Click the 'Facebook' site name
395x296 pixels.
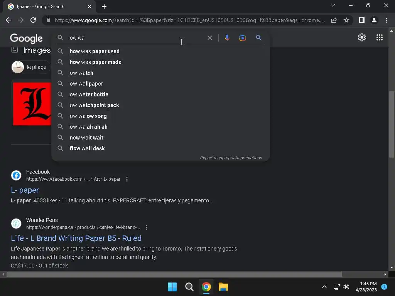pos(38,172)
